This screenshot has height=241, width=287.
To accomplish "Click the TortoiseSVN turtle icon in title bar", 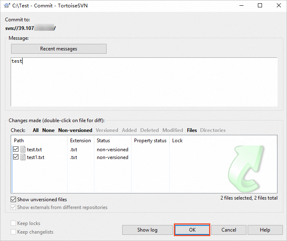I will pyautogui.click(x=7, y=5).
